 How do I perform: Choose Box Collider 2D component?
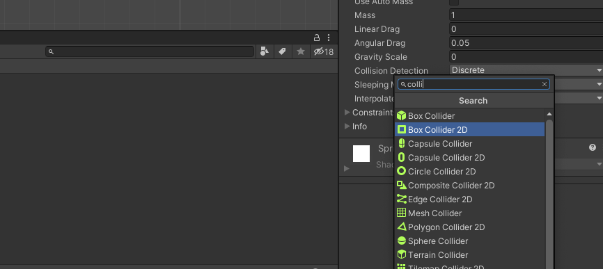(469, 130)
